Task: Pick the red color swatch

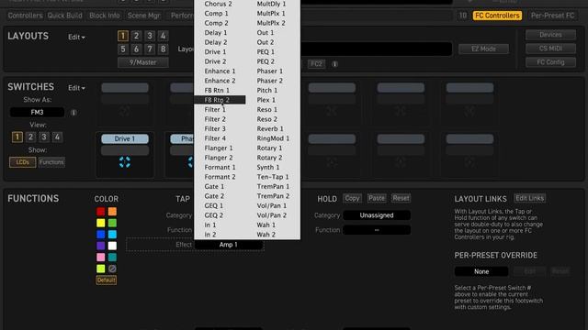Action: point(100,212)
